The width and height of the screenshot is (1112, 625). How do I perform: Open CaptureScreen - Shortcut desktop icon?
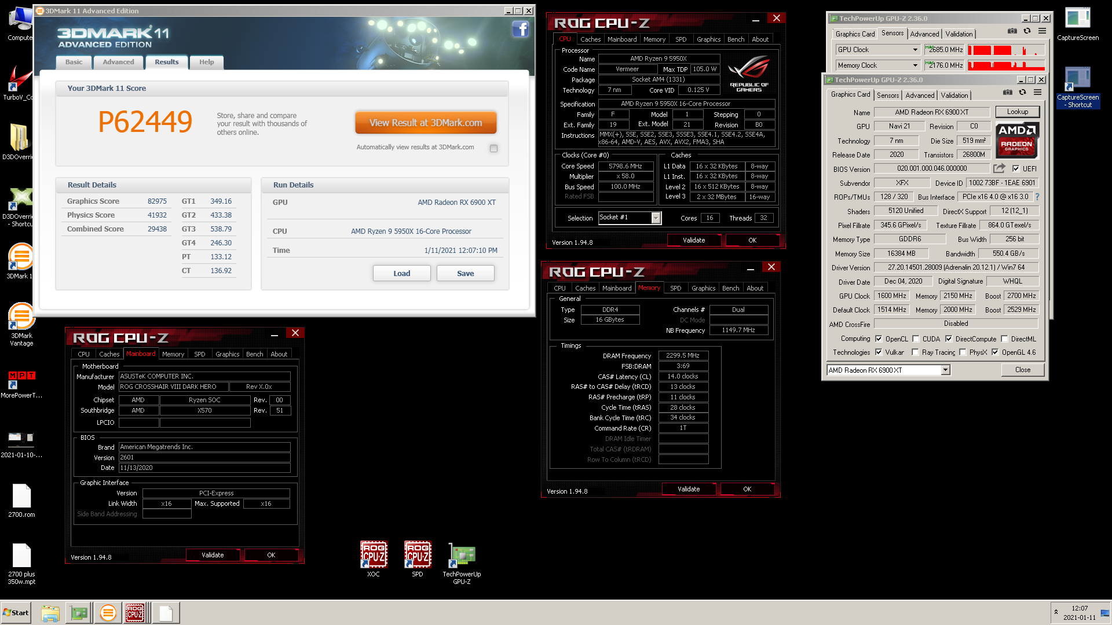[1078, 87]
